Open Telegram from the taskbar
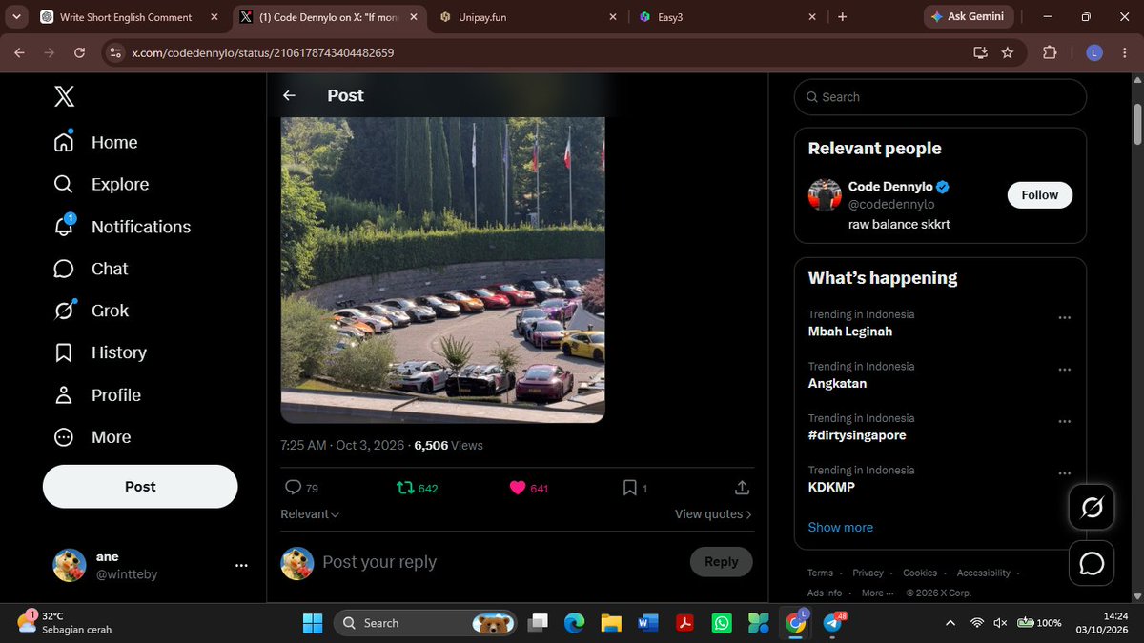This screenshot has width=1144, height=643. pos(832,623)
